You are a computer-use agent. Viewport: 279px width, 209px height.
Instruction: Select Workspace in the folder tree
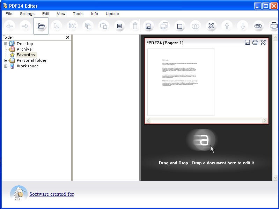28,66
